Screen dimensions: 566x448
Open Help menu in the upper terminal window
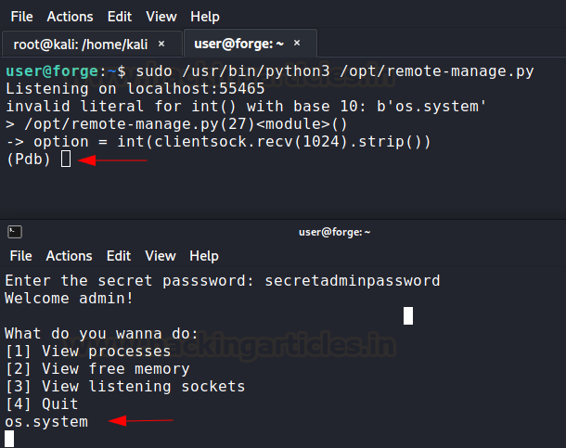coord(204,17)
